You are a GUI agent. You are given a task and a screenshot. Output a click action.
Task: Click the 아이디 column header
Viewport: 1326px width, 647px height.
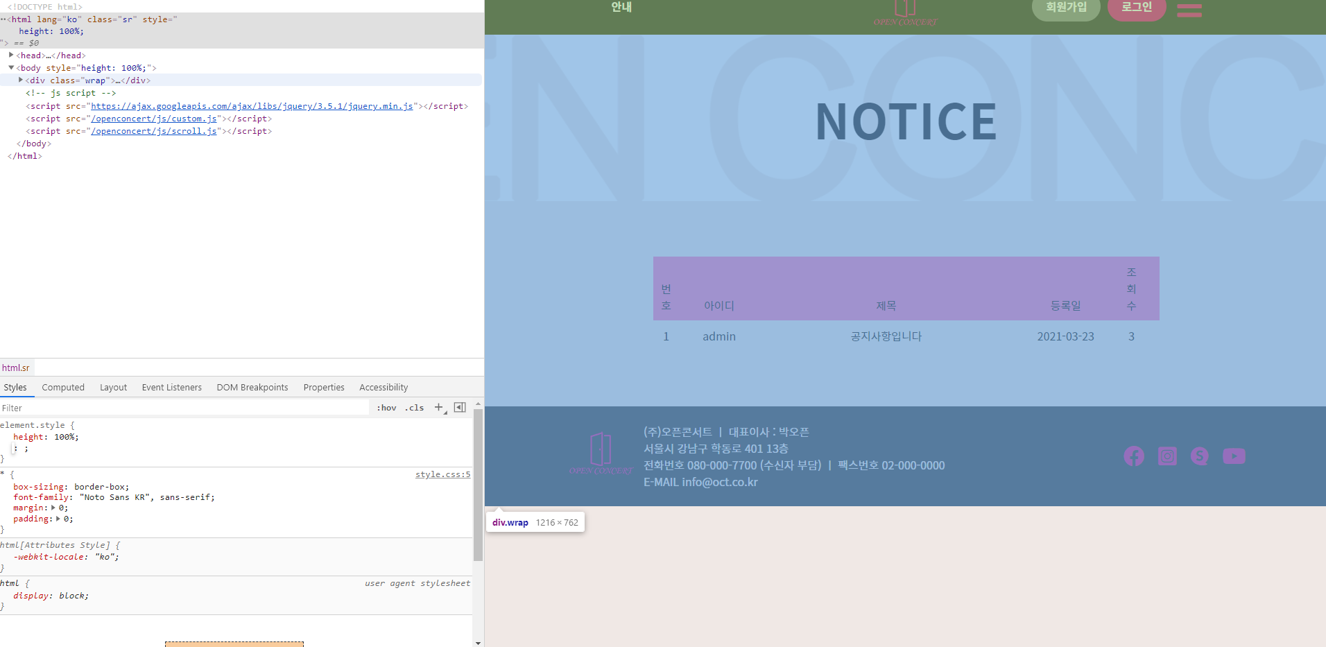pyautogui.click(x=719, y=306)
